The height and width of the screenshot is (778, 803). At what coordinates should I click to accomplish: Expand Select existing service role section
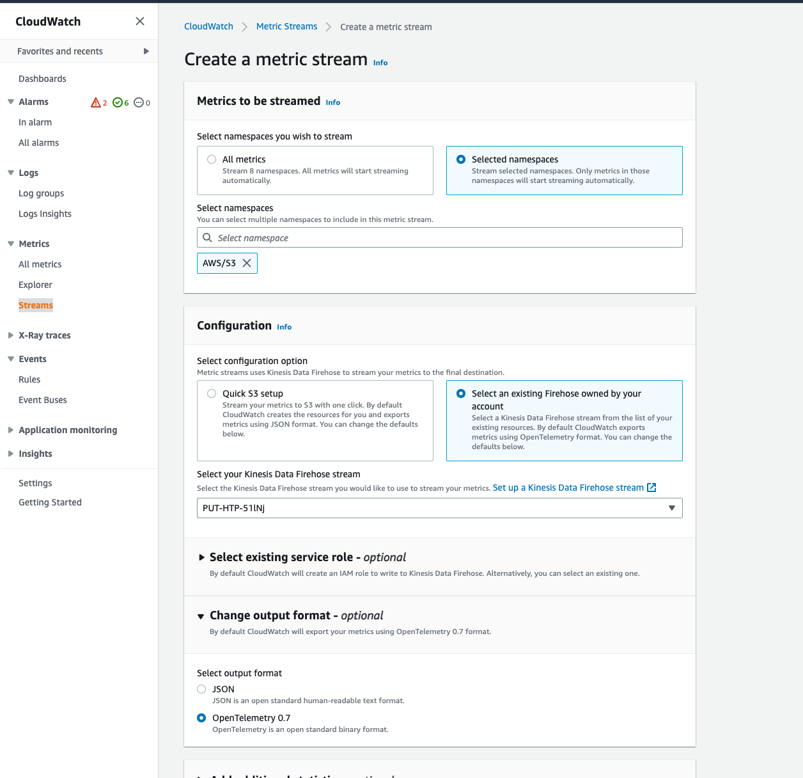pos(202,557)
